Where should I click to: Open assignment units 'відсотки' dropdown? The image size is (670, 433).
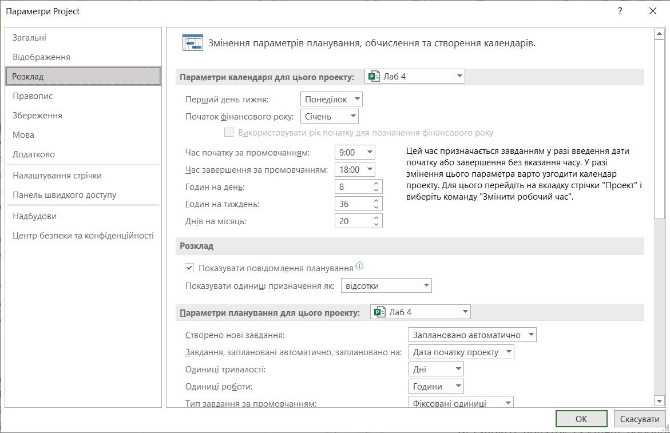point(386,285)
